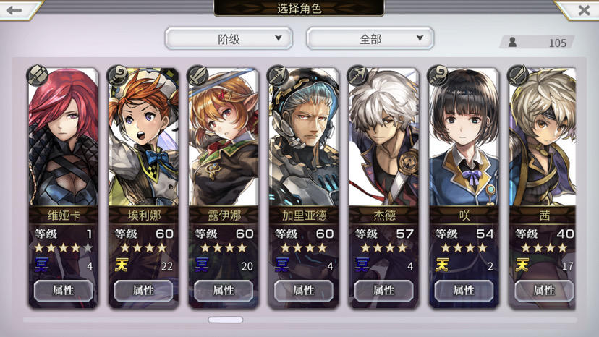Screen dimensions: 599x337
Task: Open the 全部 filter dropdown
Action: click(x=370, y=38)
